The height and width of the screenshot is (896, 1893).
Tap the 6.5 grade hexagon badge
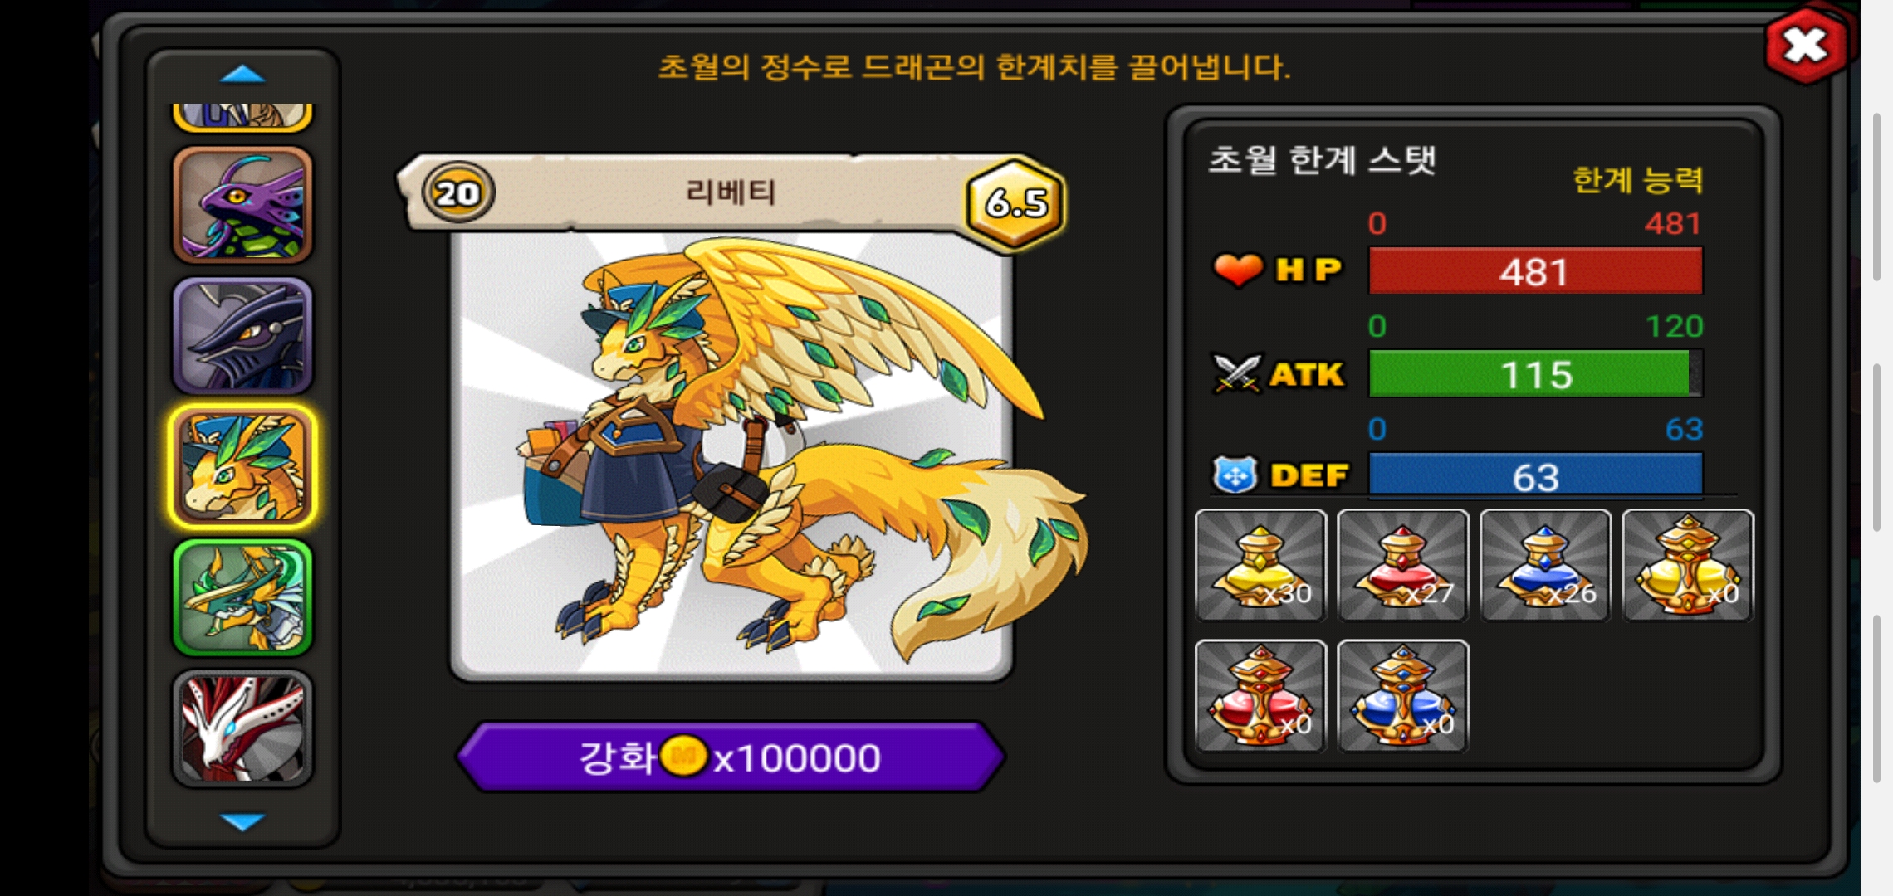tap(1015, 202)
